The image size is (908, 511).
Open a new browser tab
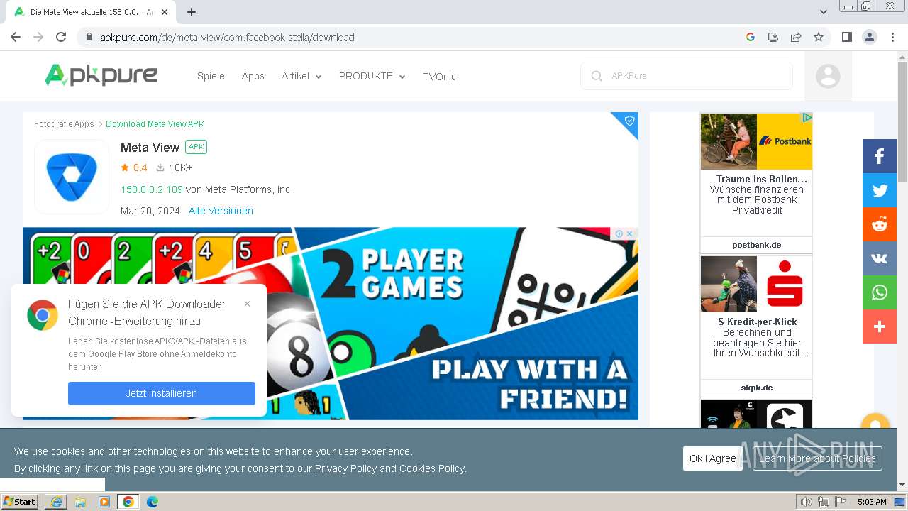(192, 12)
